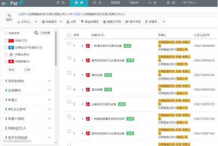This screenshot has height=146, width=218.
Task: Click the Taiwan emblem icon
Action: pyautogui.click(x=11, y=55)
